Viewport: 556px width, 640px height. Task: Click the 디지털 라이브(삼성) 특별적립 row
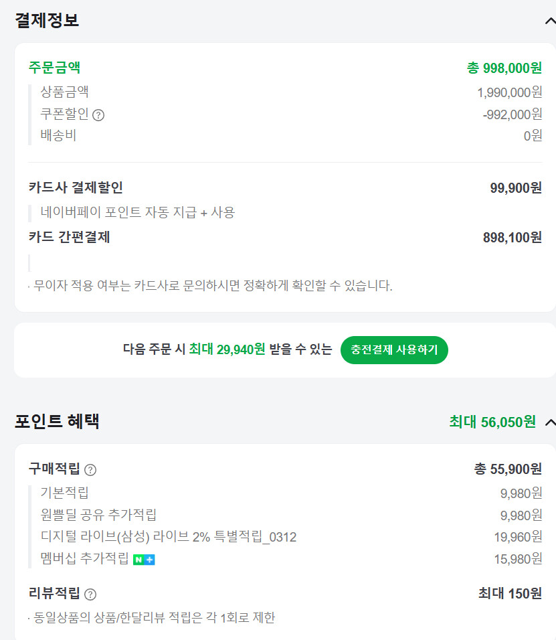pos(168,537)
